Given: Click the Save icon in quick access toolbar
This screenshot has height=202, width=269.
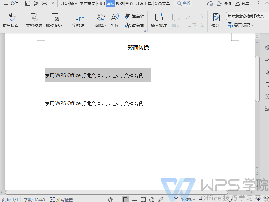Looking at the screenshot, I should (x=28, y=3).
